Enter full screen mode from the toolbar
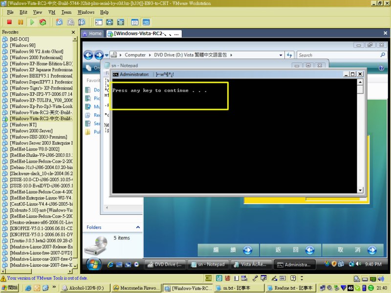This screenshot has width=391, height=293. (120, 22)
